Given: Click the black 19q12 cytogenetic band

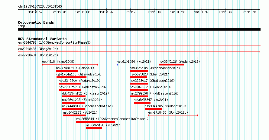Looking at the screenshot, I should click(139, 29).
